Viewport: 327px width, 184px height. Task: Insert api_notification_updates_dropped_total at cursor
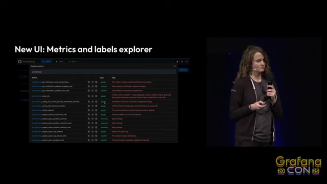click(92, 86)
